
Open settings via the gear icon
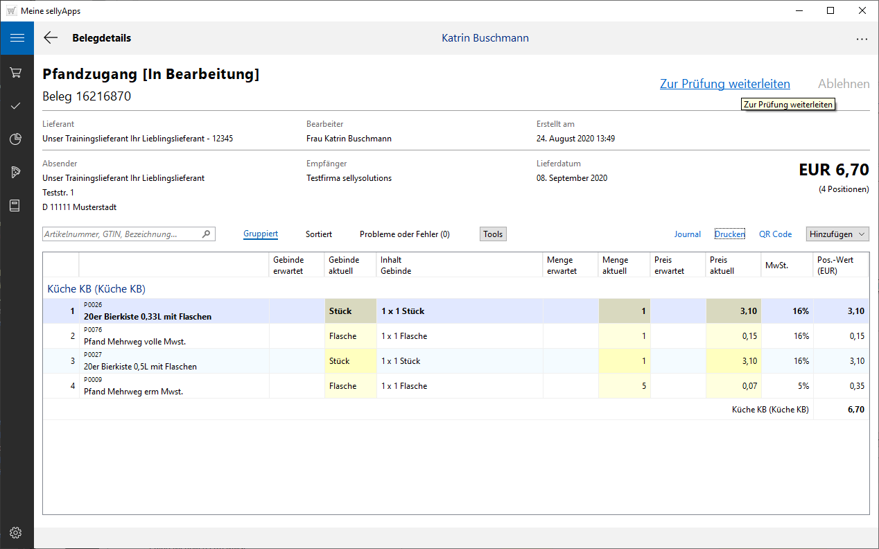click(x=16, y=533)
